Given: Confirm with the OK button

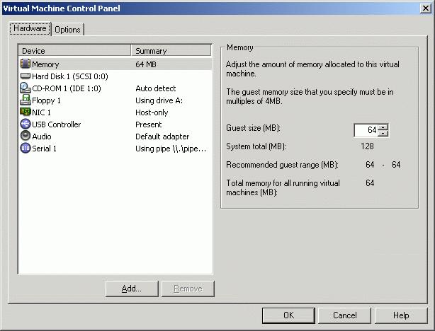Looking at the screenshot, I should pyautogui.click(x=288, y=315).
